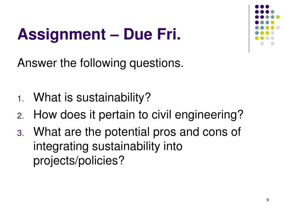Click list number 1 marker

[x=21, y=99]
